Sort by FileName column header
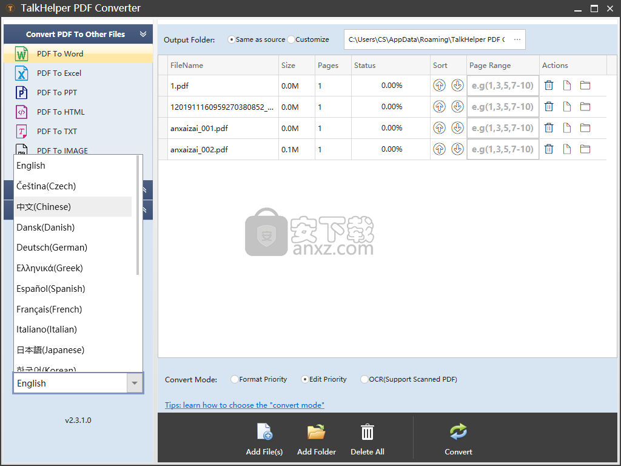Viewport: 621px width, 466px height. tap(223, 66)
